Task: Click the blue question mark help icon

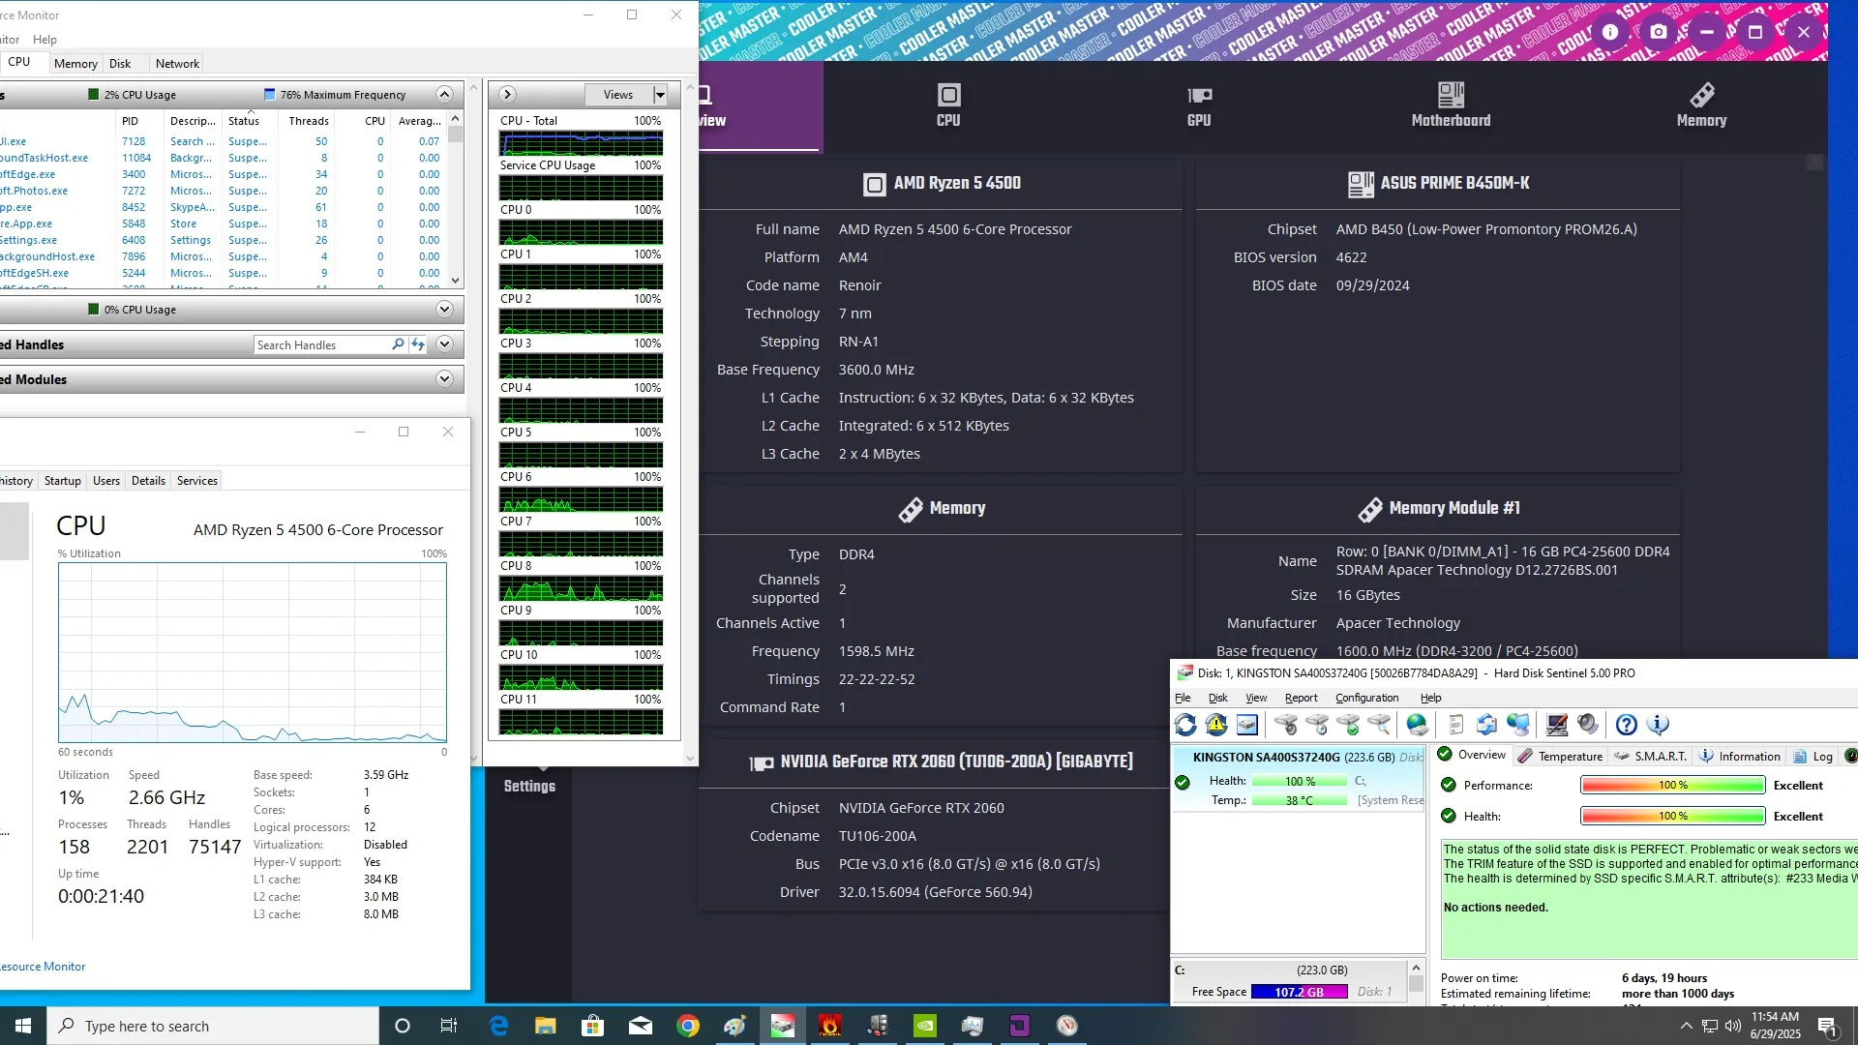Action: [x=1627, y=725]
